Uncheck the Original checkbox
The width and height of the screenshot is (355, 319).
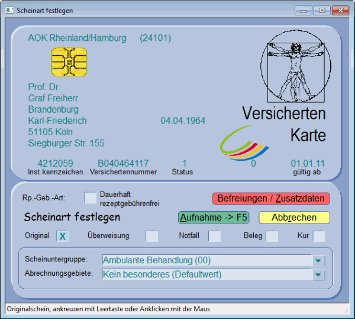click(62, 236)
